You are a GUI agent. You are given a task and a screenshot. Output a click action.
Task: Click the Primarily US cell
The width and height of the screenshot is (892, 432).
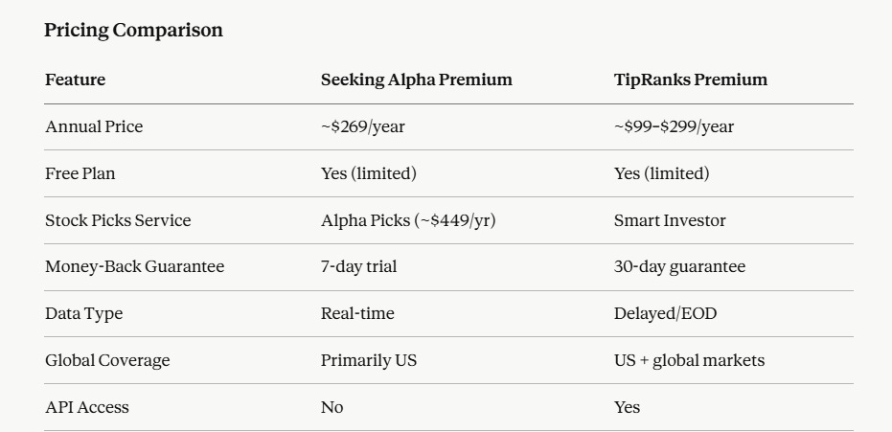tap(369, 360)
